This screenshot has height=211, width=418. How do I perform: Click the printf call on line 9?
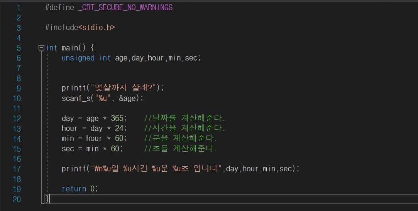point(74,88)
